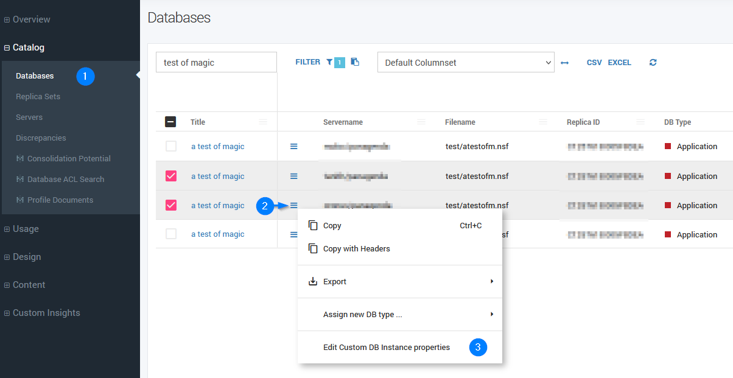Click the copy icon beside the filter
Image resolution: width=733 pixels, height=378 pixels.
pyautogui.click(x=355, y=62)
